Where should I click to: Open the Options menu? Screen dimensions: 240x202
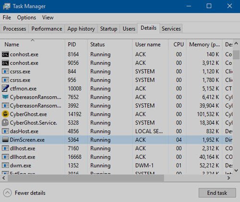click(26, 17)
